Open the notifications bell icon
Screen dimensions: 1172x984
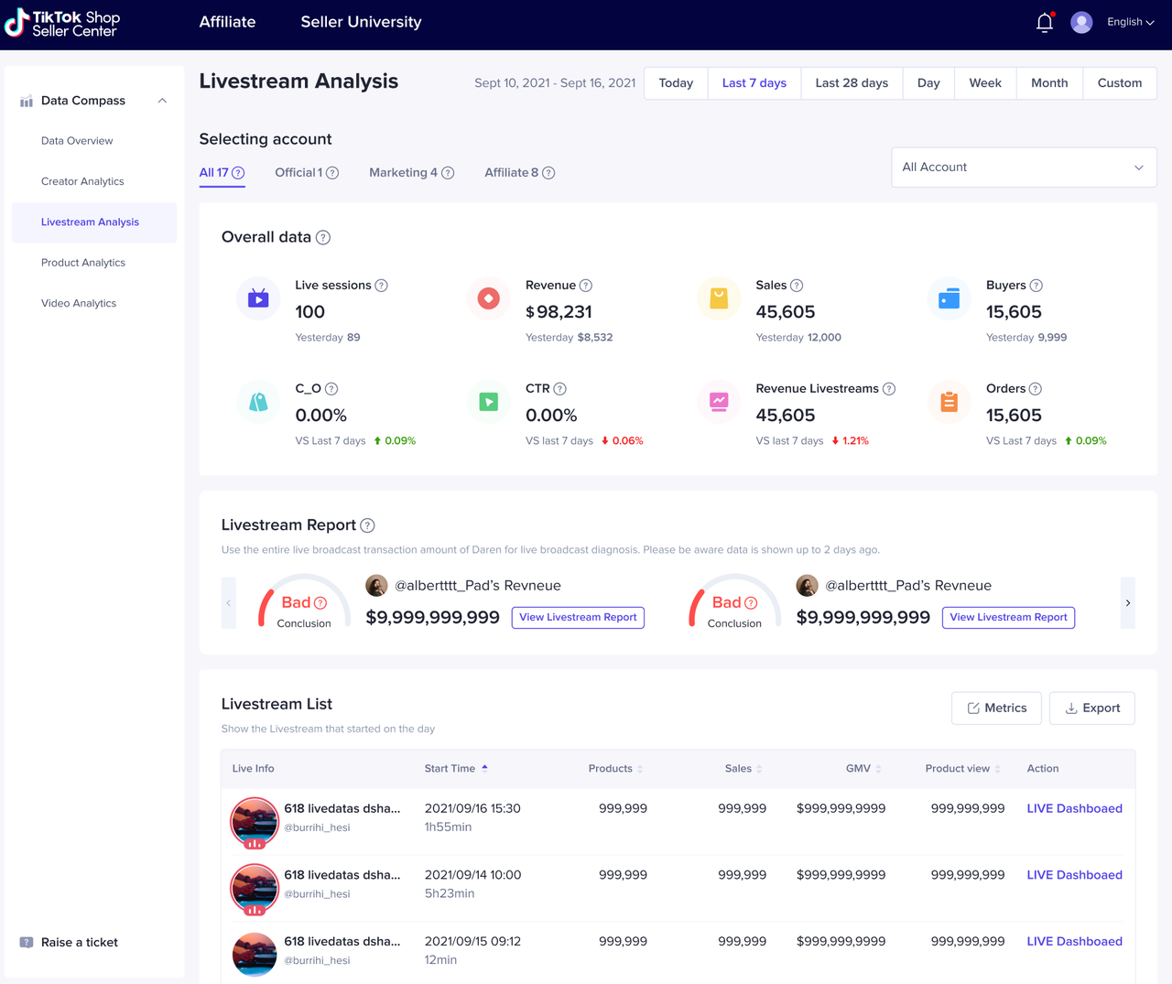click(1044, 23)
